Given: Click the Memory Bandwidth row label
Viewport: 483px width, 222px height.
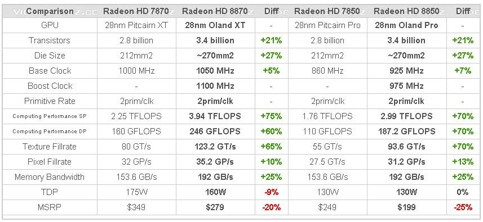Looking at the screenshot, I should (50, 177).
